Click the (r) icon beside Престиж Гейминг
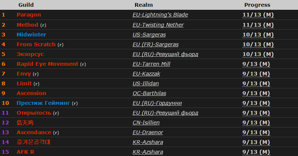The width and height of the screenshot is (298, 156). (x=75, y=103)
